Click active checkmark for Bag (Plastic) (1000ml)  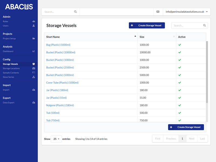[x=180, y=45]
